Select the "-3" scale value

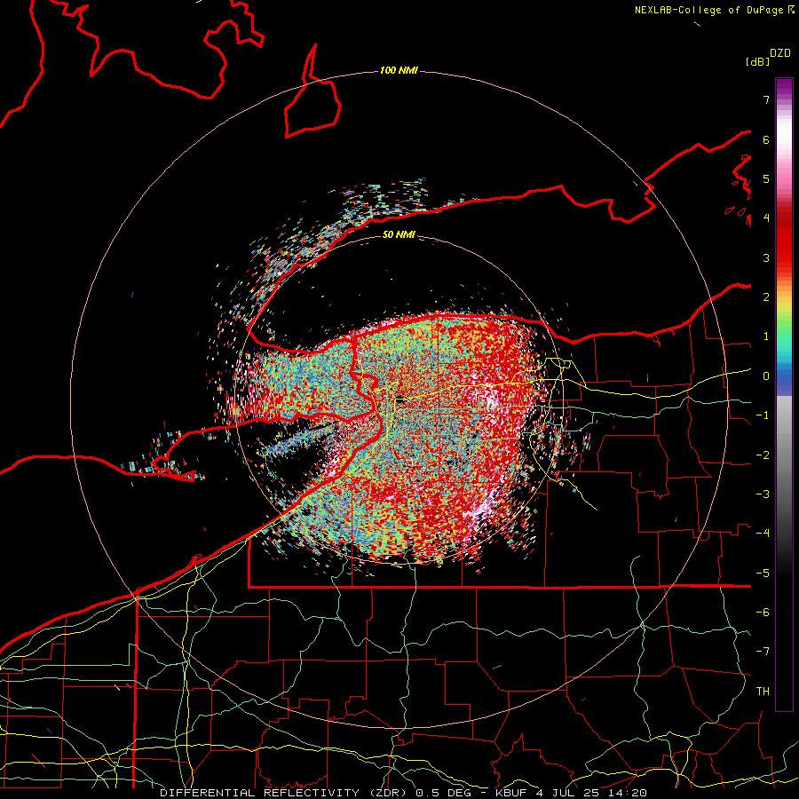[x=763, y=494]
